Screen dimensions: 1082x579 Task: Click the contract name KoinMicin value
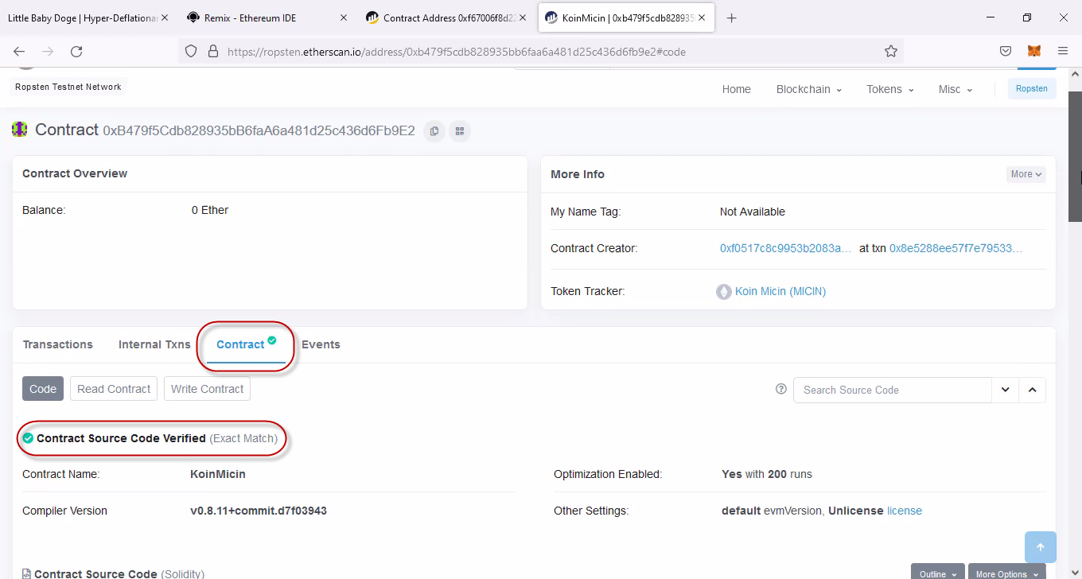pos(218,474)
